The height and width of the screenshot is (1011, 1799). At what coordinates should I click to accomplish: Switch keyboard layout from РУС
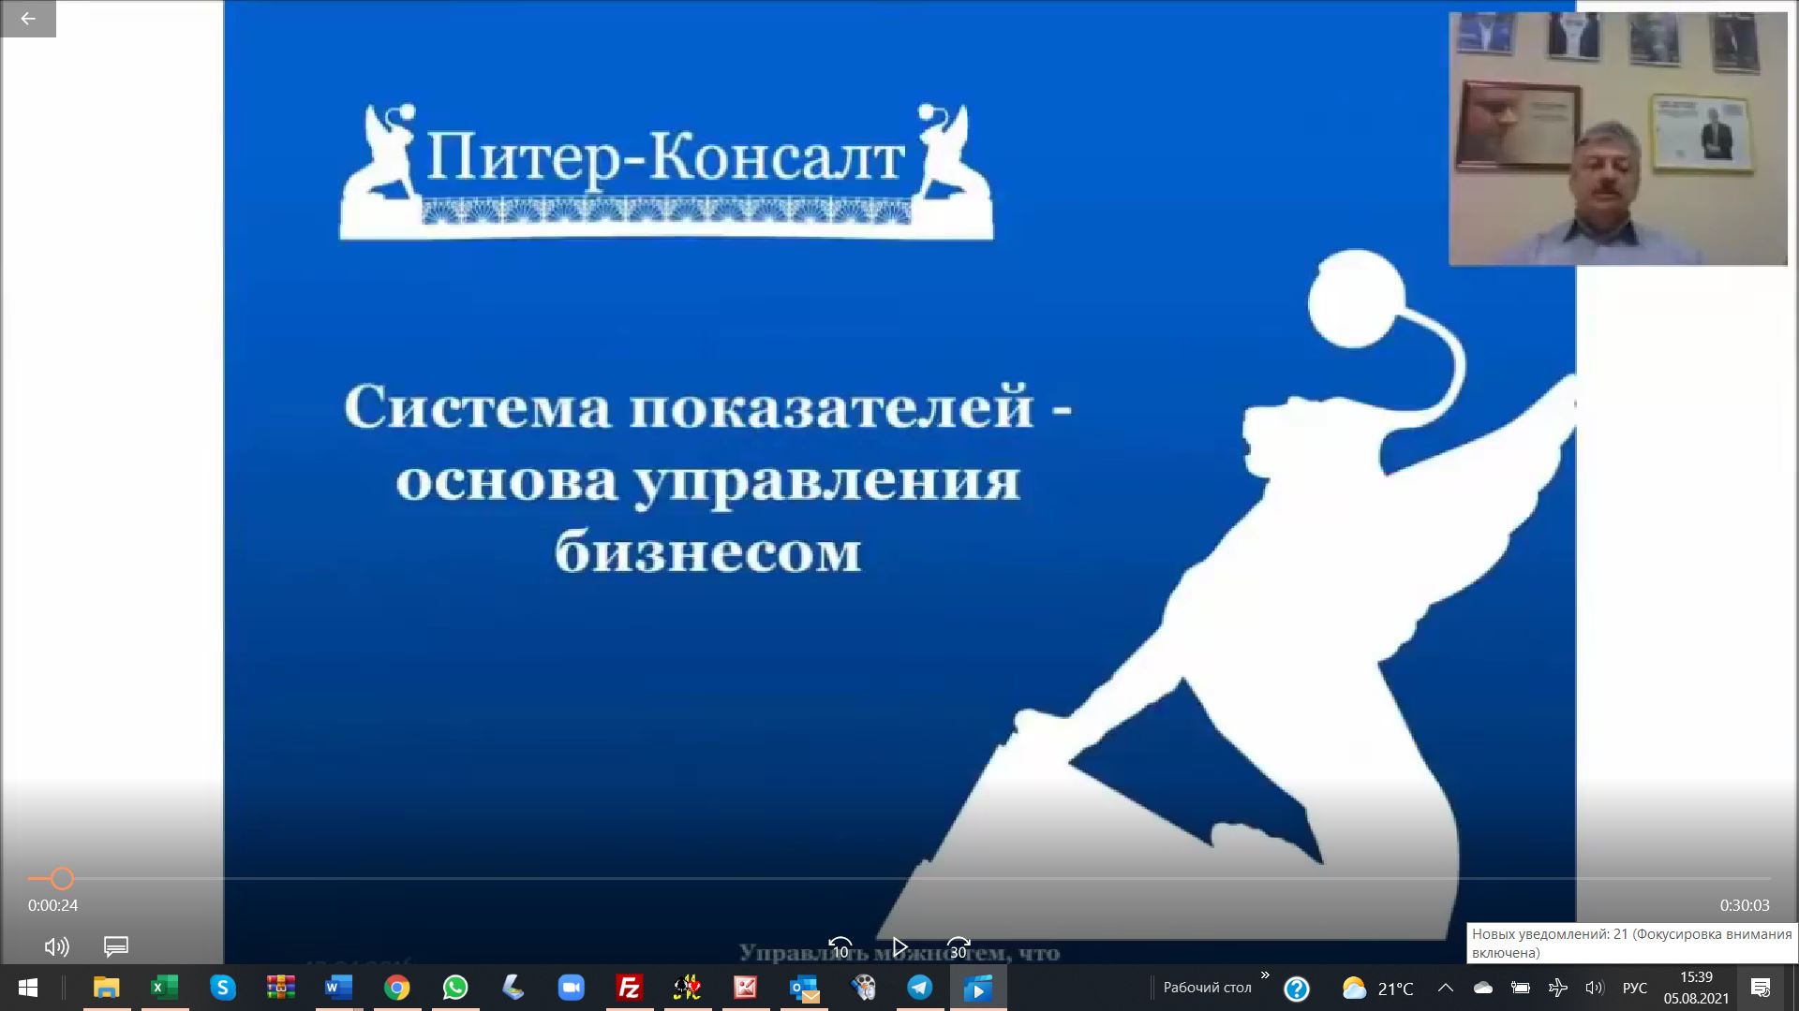coord(1633,988)
